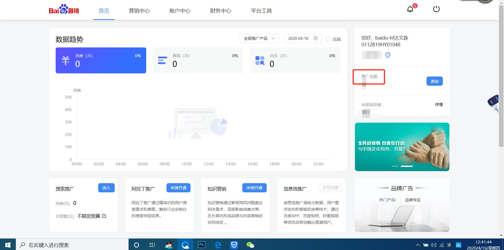Click 进入 on the 搜索推广 card
Screen dimensions: 504x250
pos(106,188)
